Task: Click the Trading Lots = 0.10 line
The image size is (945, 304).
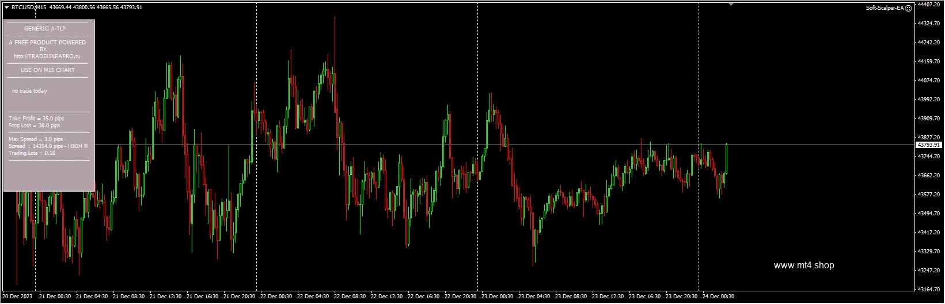Action: [32, 153]
